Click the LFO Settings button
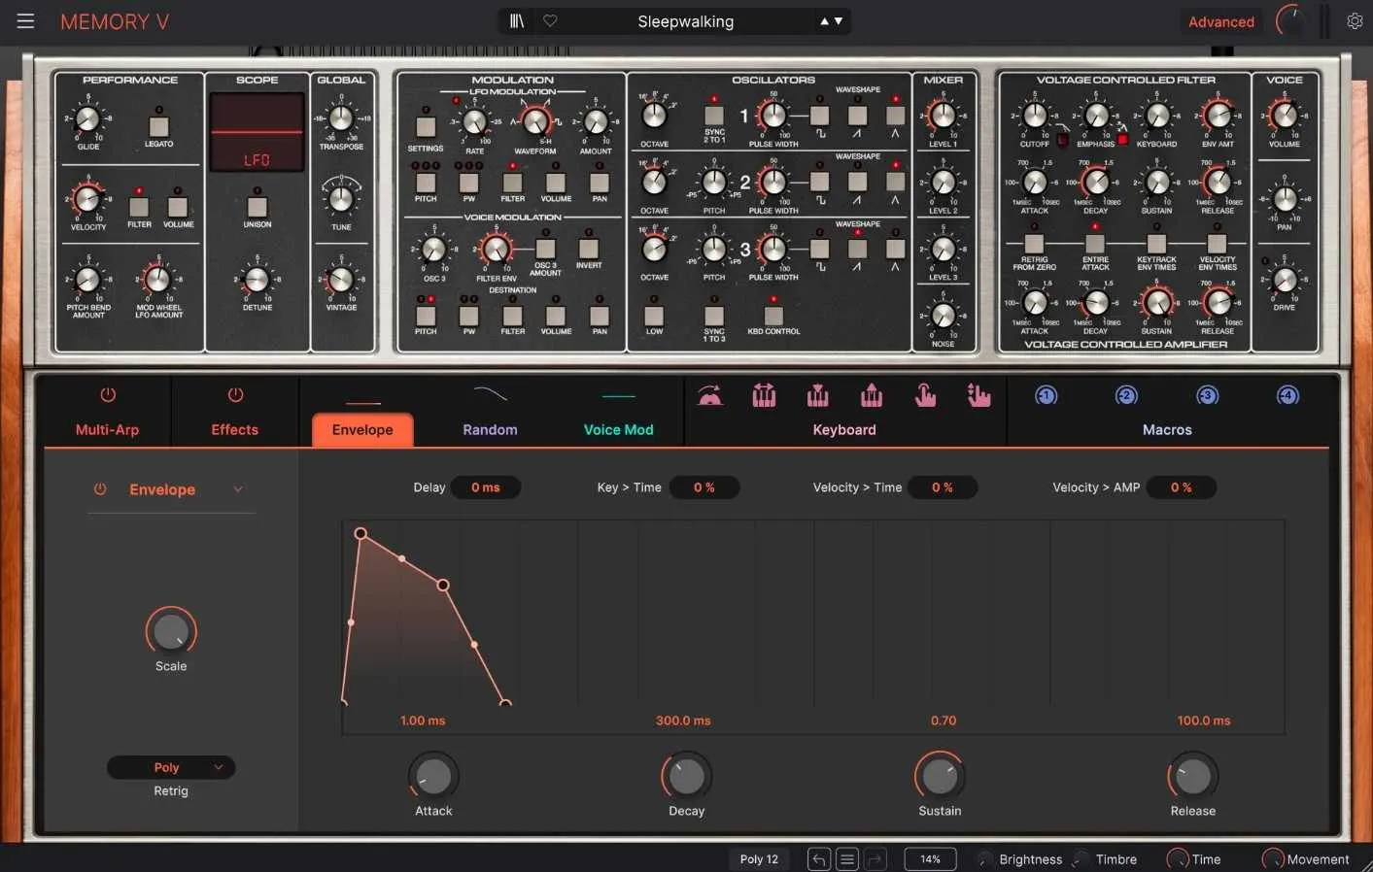The image size is (1373, 872). [x=426, y=127]
